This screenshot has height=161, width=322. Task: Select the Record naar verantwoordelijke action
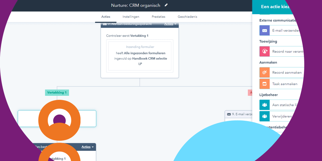click(x=282, y=51)
